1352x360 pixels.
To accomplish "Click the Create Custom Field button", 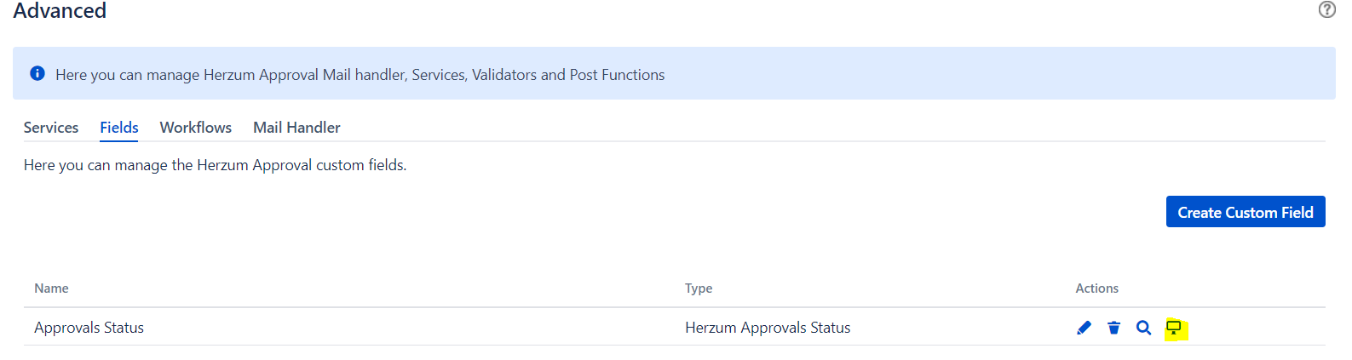I will coord(1246,212).
